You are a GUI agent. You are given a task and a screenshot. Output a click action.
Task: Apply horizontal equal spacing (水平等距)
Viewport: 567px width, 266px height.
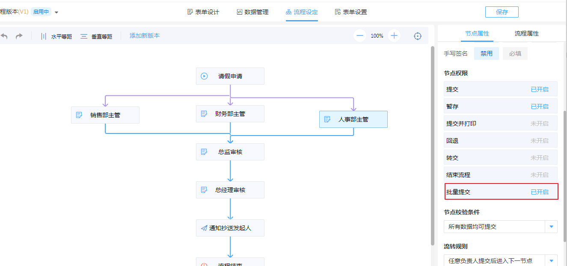coord(56,36)
